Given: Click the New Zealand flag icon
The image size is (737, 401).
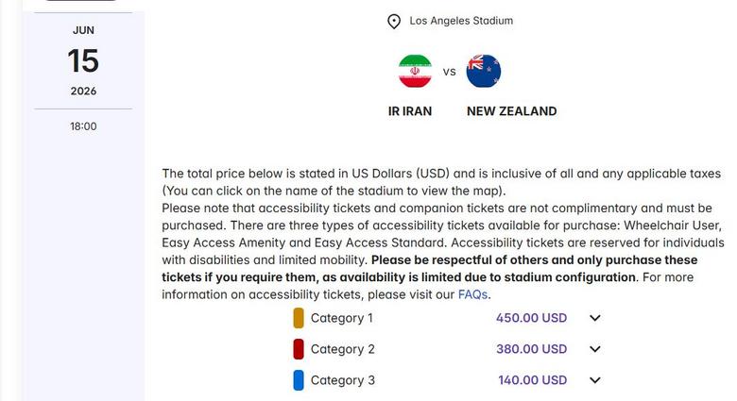Looking at the screenshot, I should pos(484,71).
